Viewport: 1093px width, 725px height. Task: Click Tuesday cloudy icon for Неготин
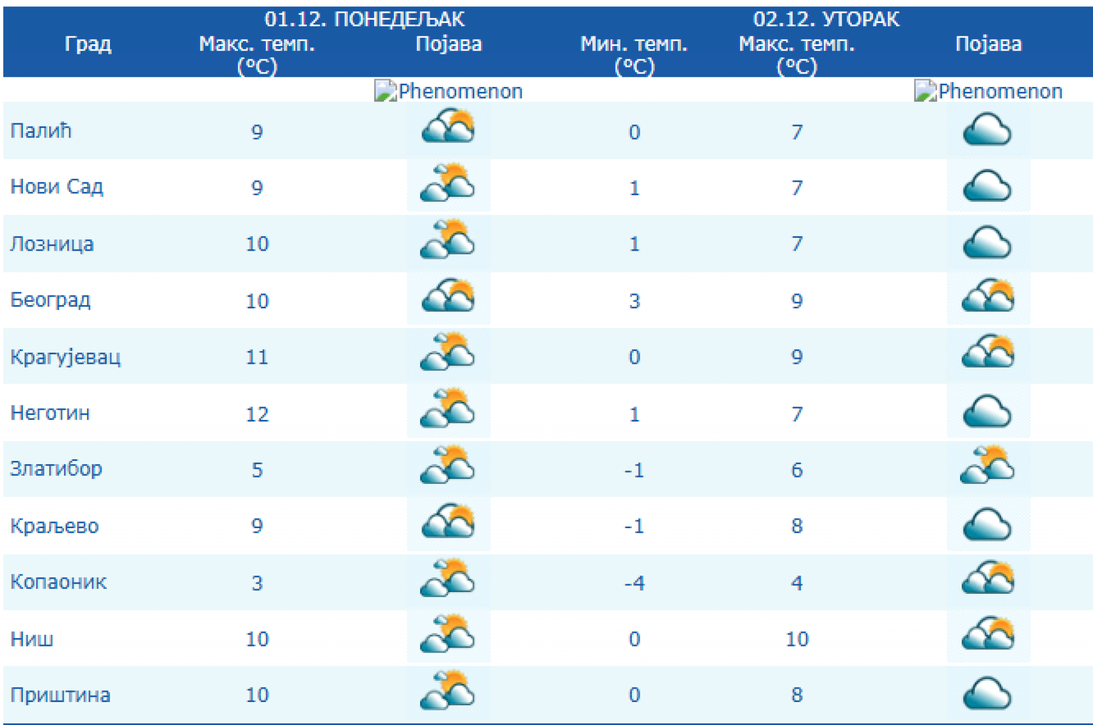coord(987,412)
